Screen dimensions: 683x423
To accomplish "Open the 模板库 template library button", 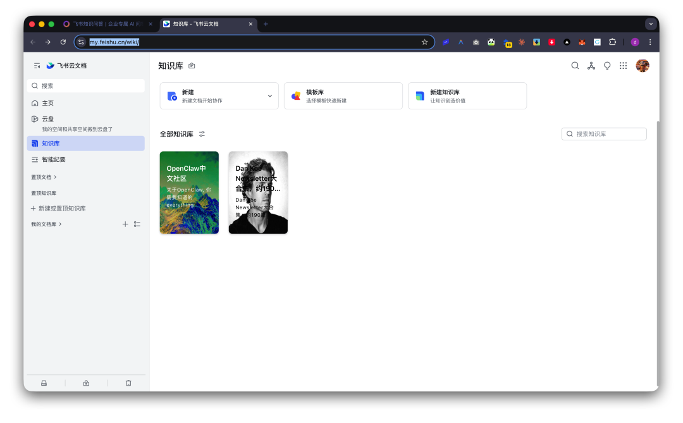I will (x=343, y=96).
